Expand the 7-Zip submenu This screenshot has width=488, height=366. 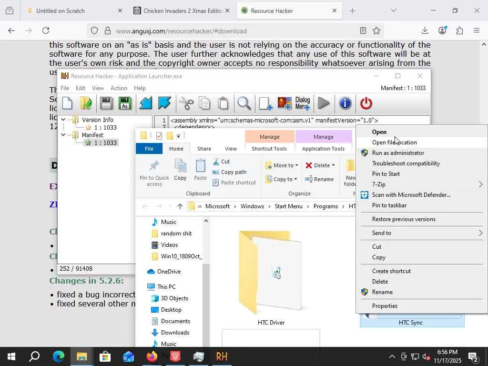click(x=422, y=184)
